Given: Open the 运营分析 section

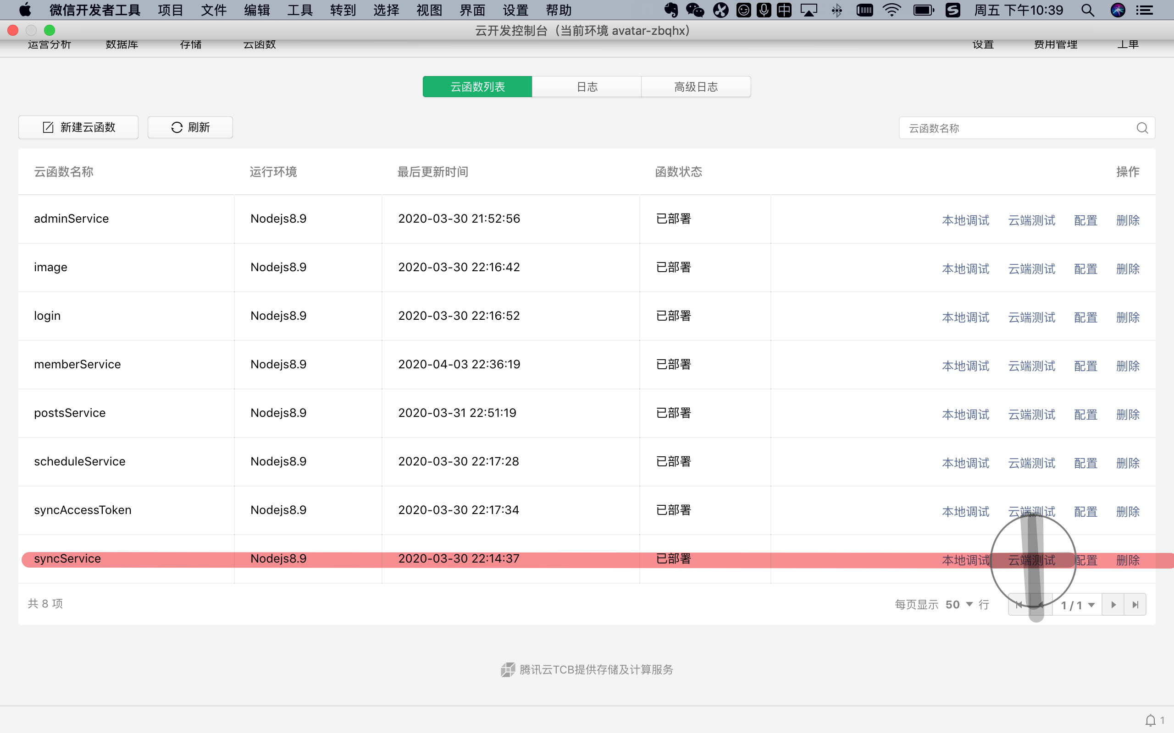Looking at the screenshot, I should (49, 45).
